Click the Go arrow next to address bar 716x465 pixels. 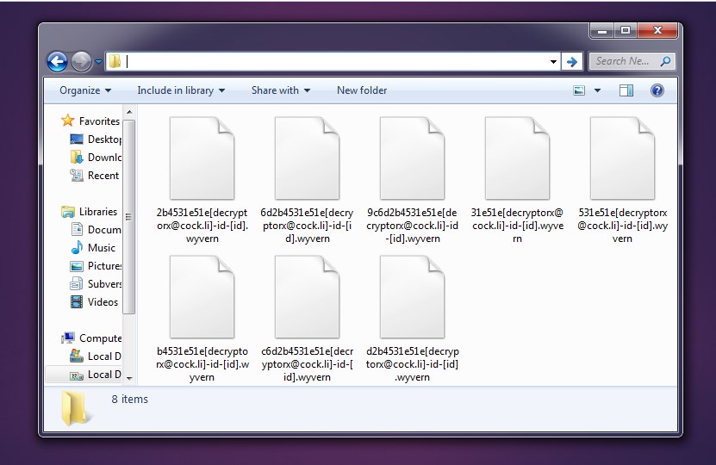tap(572, 62)
